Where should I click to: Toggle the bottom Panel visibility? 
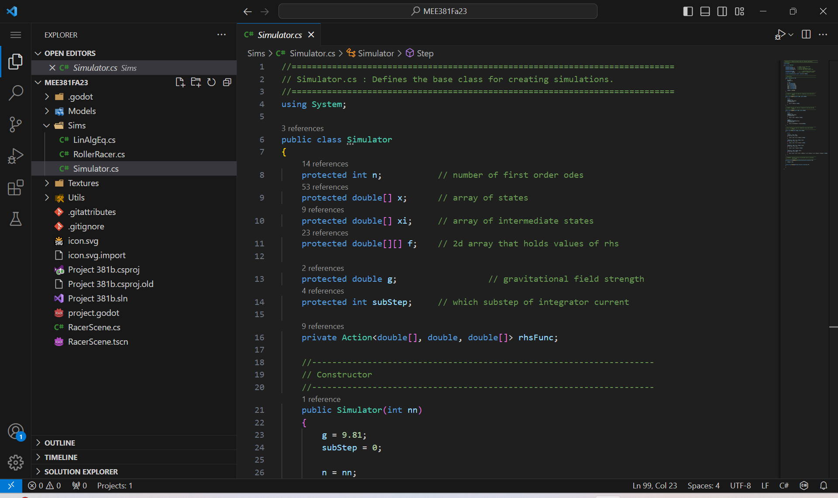[x=705, y=11]
